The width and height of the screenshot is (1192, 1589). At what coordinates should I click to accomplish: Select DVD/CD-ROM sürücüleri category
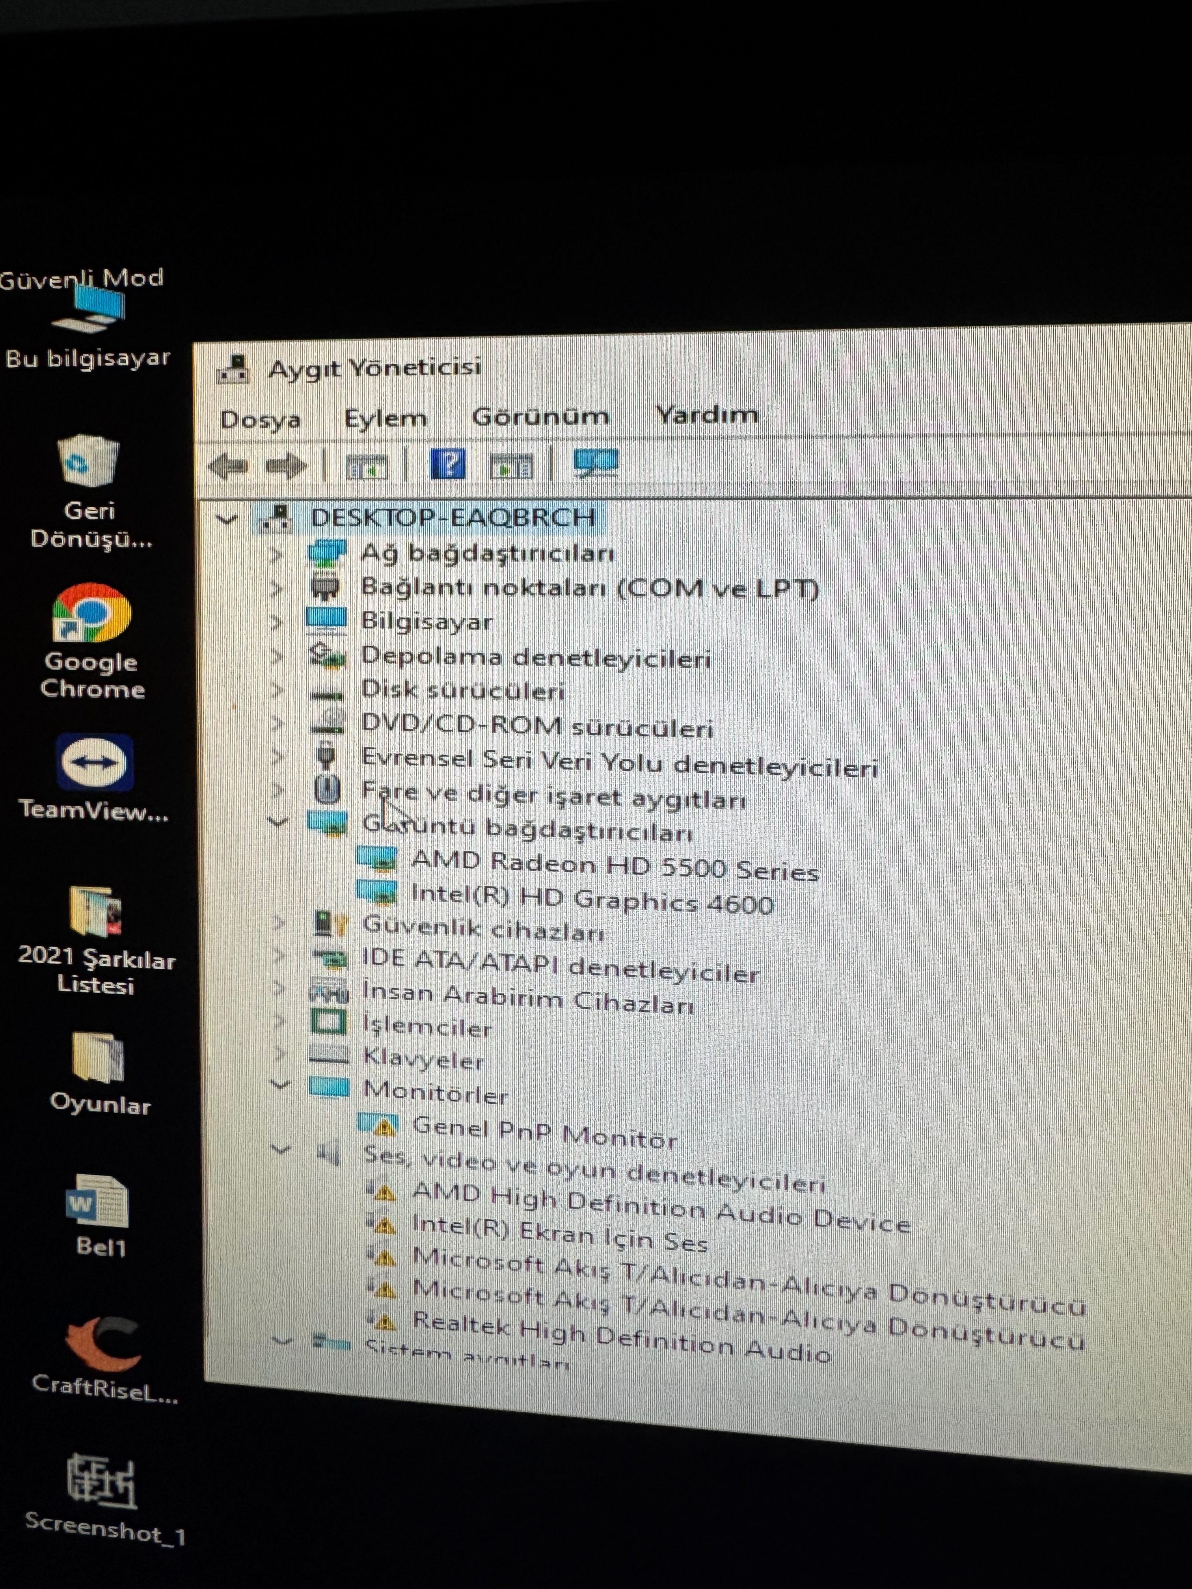coord(537,726)
